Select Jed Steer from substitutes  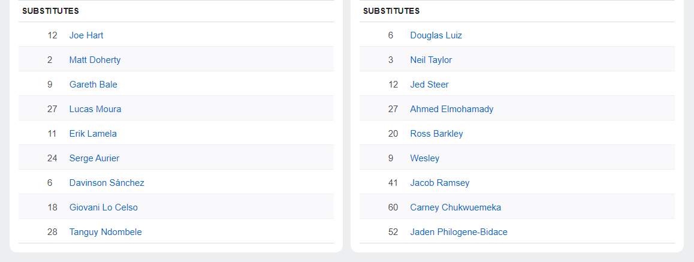[429, 85]
